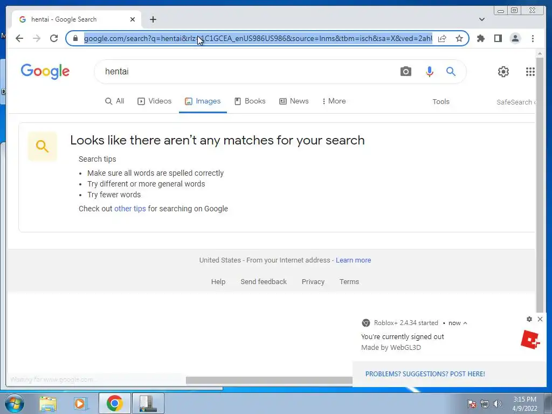Click 'Make sure all words are spelled correctly'
The image size is (552, 414).
155,173
